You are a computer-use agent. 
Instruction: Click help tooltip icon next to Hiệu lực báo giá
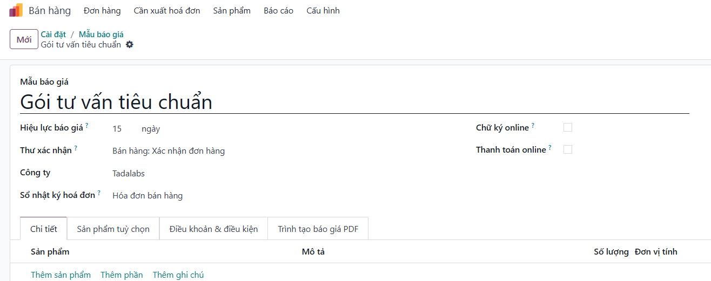click(86, 125)
